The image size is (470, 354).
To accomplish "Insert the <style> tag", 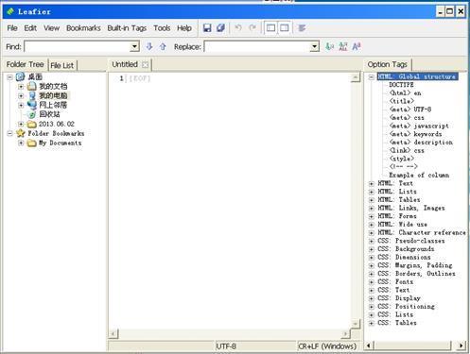I will [402, 159].
